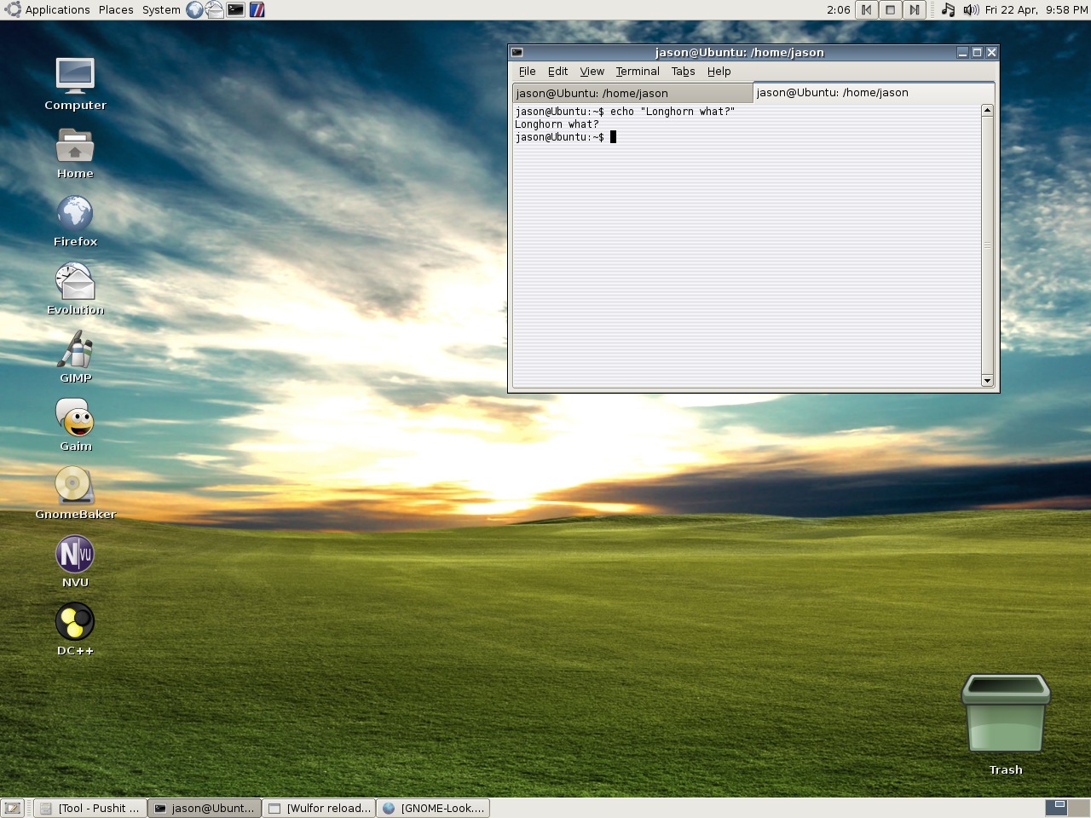Open the Applications menu

click(57, 10)
